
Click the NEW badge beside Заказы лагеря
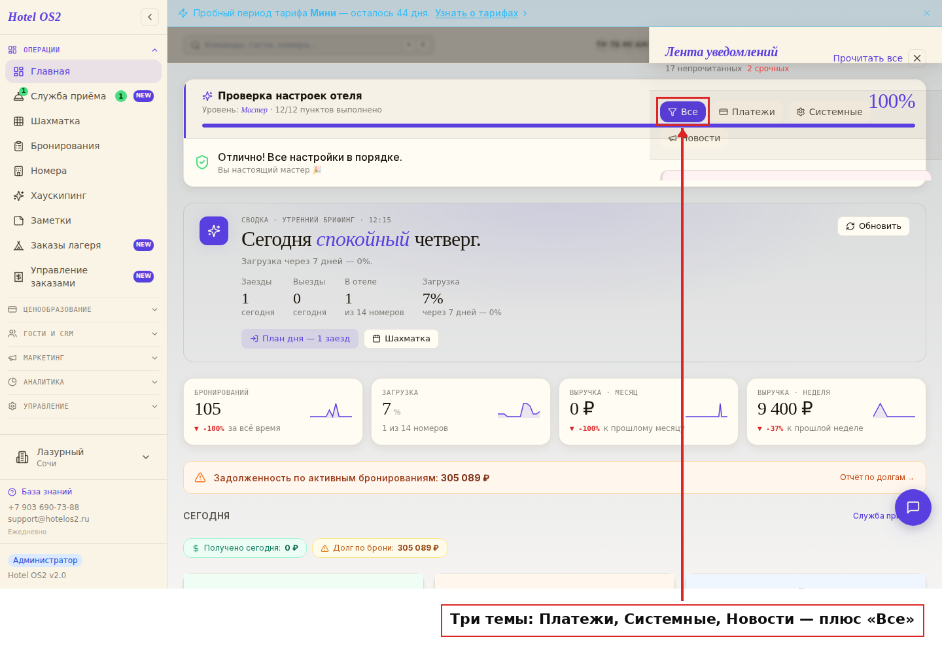[143, 245]
